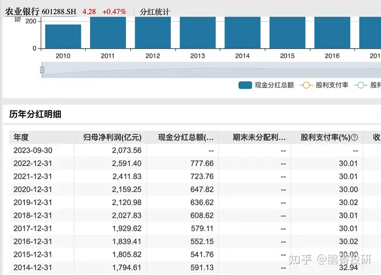Image resolution: width=381 pixels, height=275 pixels.
Task: Select the 历年分红明细 section heading
Action: pyautogui.click(x=35, y=114)
